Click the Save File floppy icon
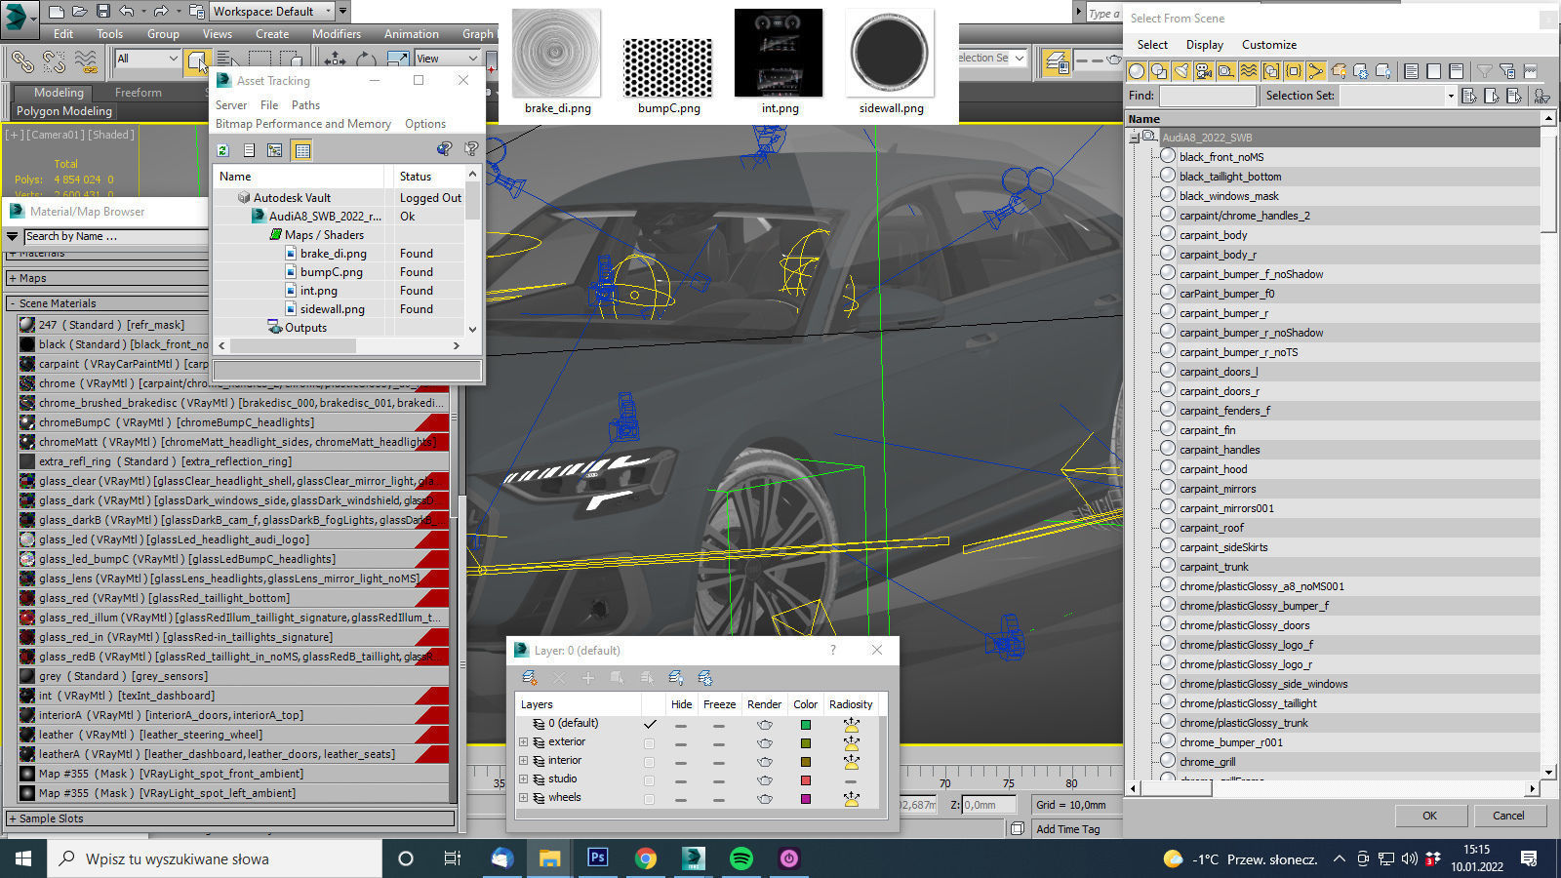 pos(102,12)
